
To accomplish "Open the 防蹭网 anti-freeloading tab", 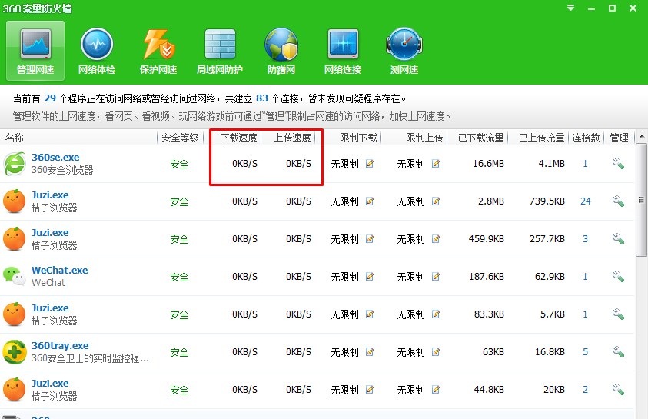I will click(x=281, y=51).
